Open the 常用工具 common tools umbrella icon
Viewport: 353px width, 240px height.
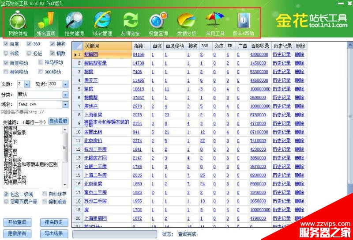click(x=215, y=23)
